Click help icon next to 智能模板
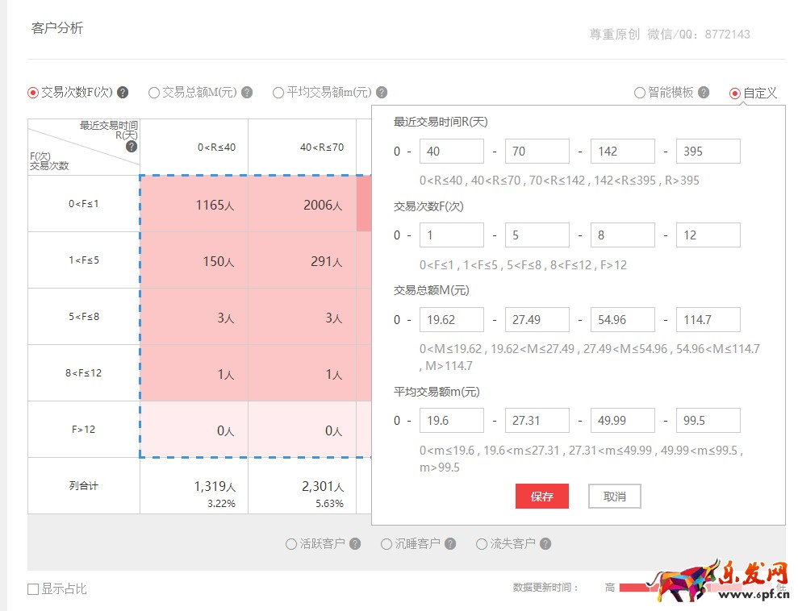Image resolution: width=798 pixels, height=611 pixels. 704,93
